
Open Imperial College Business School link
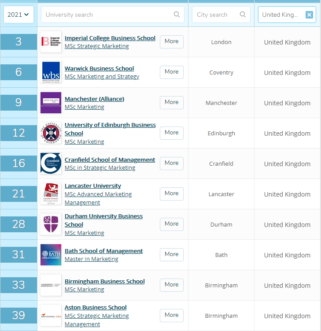click(x=110, y=38)
